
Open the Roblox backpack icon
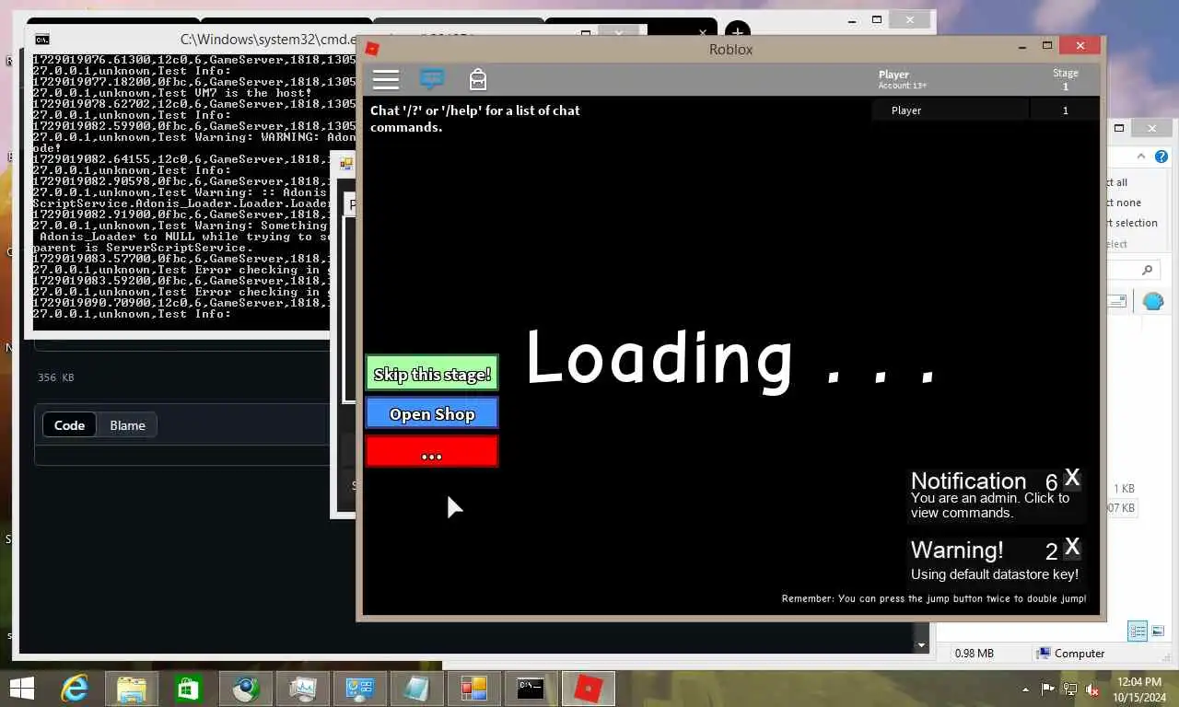click(x=478, y=79)
